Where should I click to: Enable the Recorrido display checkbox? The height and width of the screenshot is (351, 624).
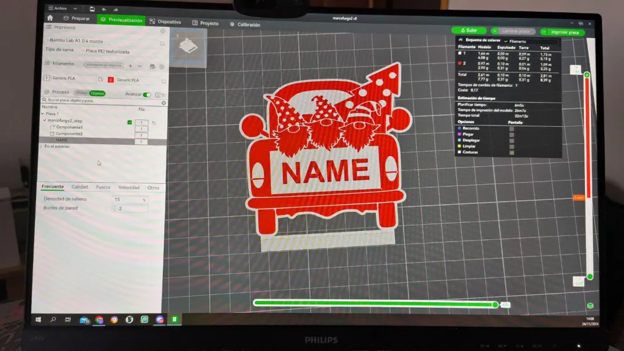tap(512, 129)
